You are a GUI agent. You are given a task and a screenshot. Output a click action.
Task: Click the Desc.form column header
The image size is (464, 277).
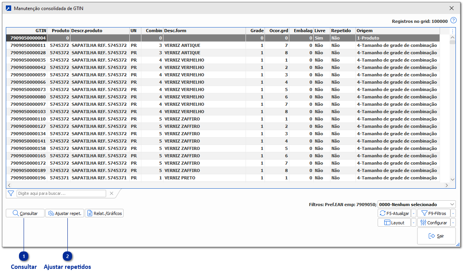(x=205, y=31)
